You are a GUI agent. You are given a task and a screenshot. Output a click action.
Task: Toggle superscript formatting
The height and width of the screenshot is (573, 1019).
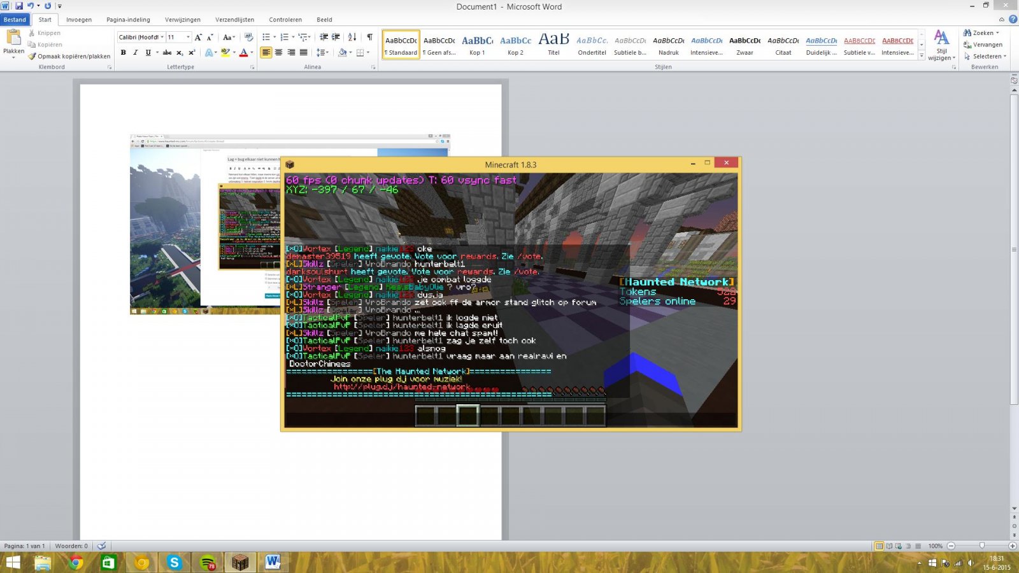pos(192,52)
